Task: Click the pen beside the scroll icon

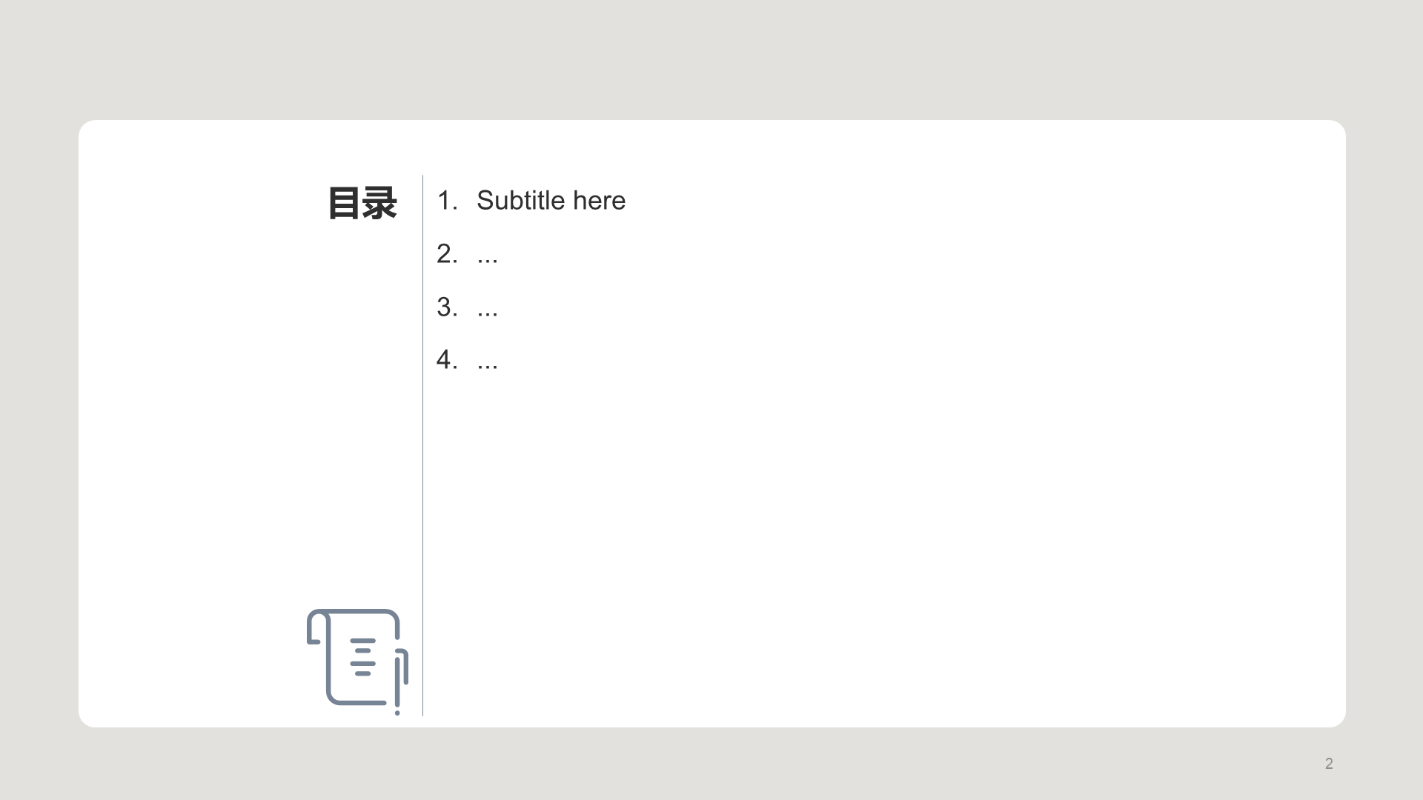Action: [x=401, y=680]
